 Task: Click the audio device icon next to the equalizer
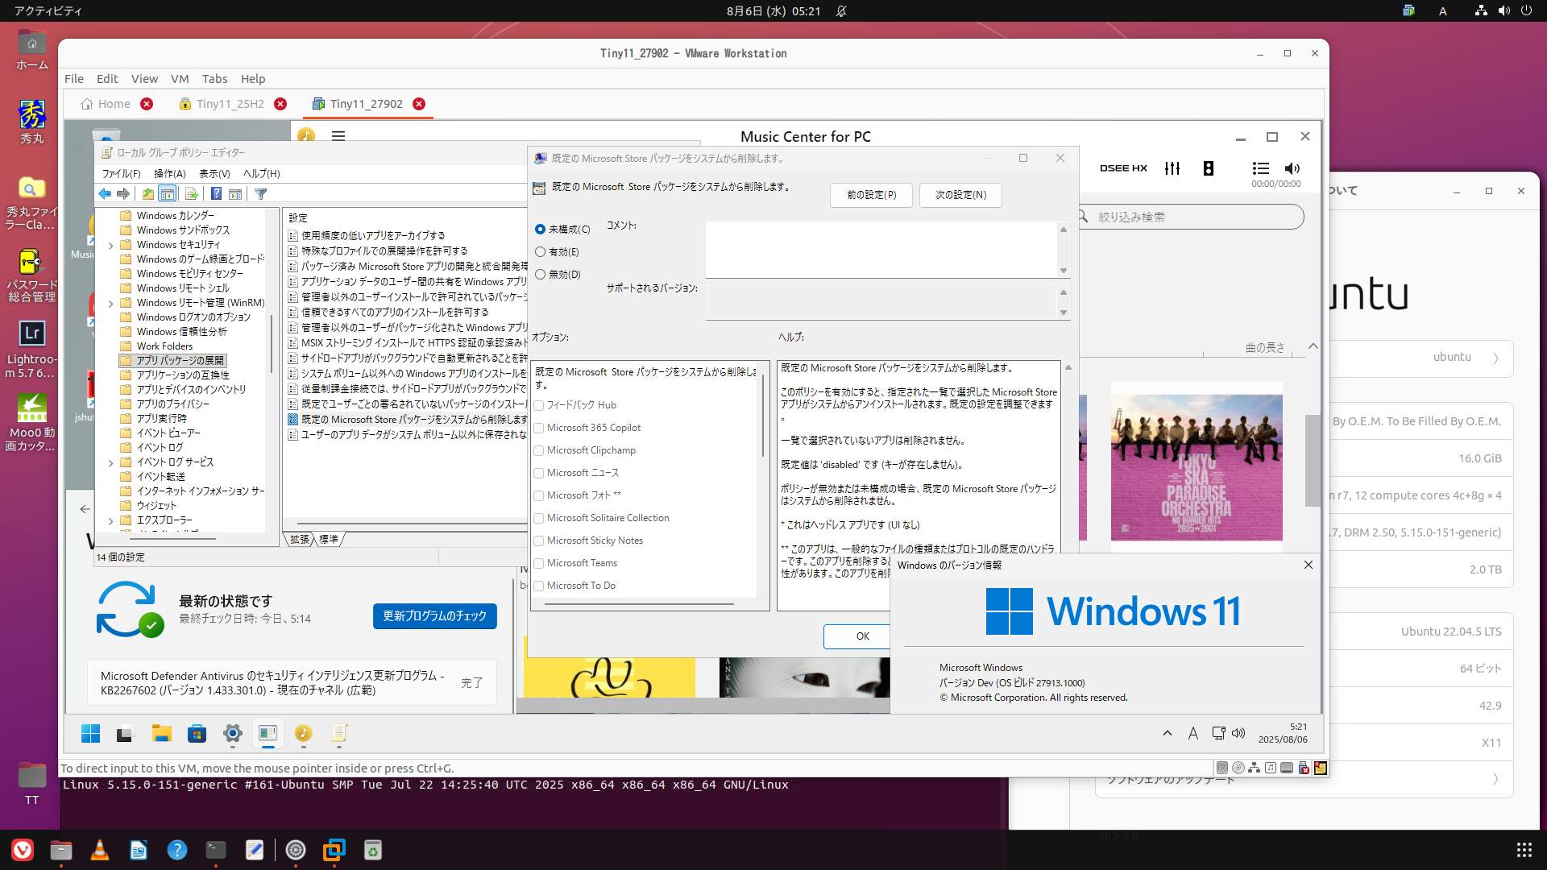(x=1209, y=168)
